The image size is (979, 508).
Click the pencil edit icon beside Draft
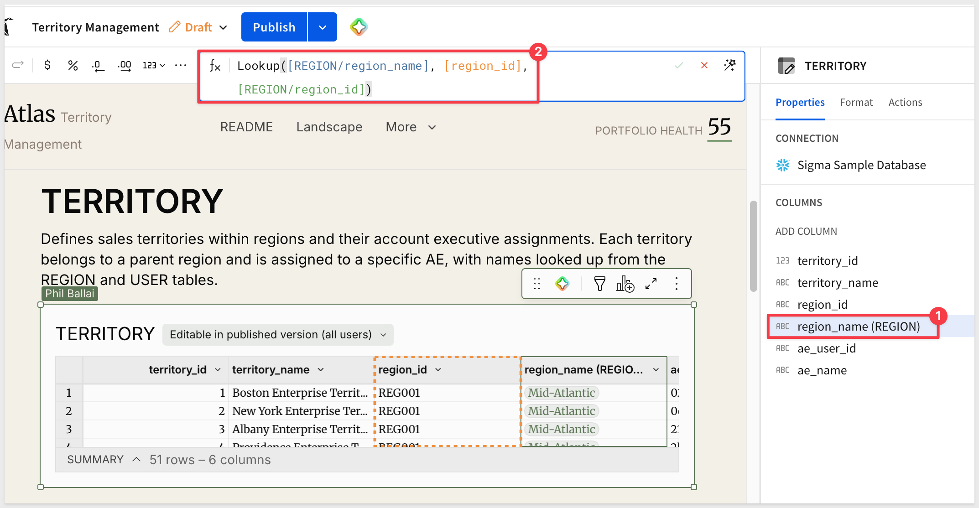pos(174,27)
